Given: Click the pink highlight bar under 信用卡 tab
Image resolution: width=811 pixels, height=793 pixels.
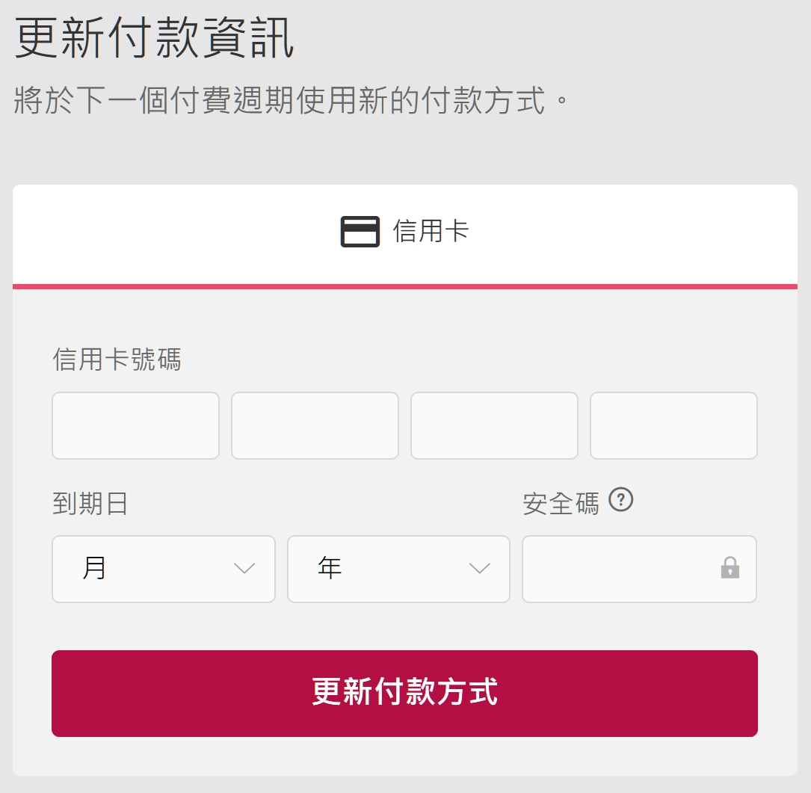Looking at the screenshot, I should click(x=404, y=285).
